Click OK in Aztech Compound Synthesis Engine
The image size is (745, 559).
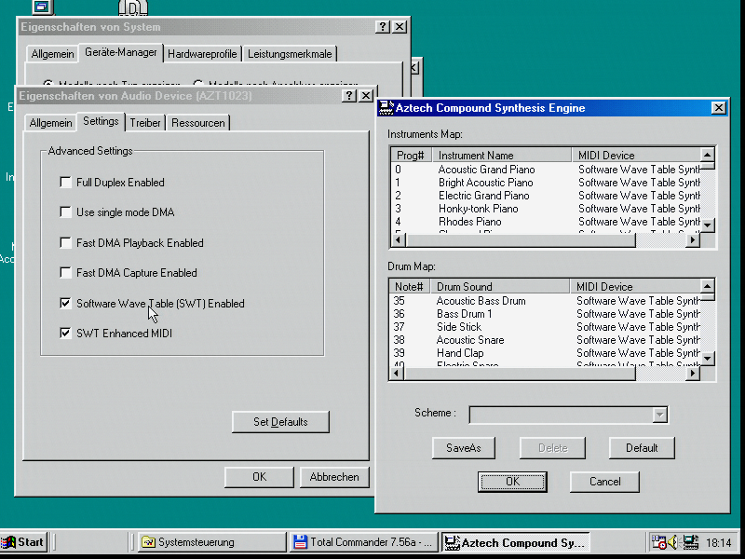tap(512, 482)
